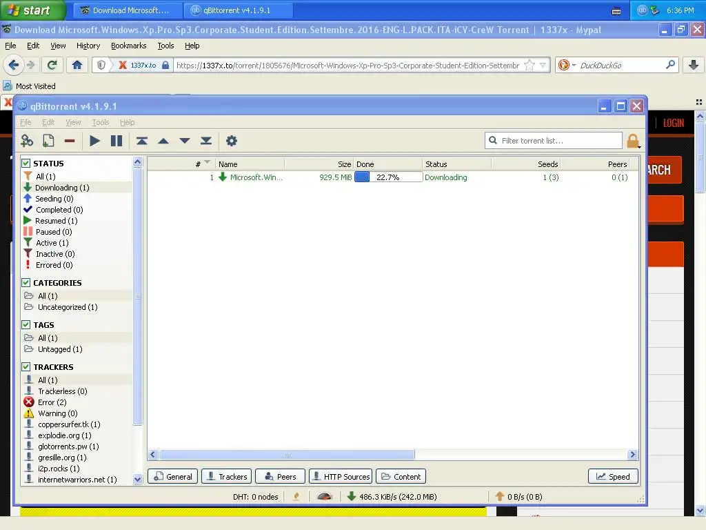Click the browser Reload button
This screenshot has width=706, height=530.
52,66
